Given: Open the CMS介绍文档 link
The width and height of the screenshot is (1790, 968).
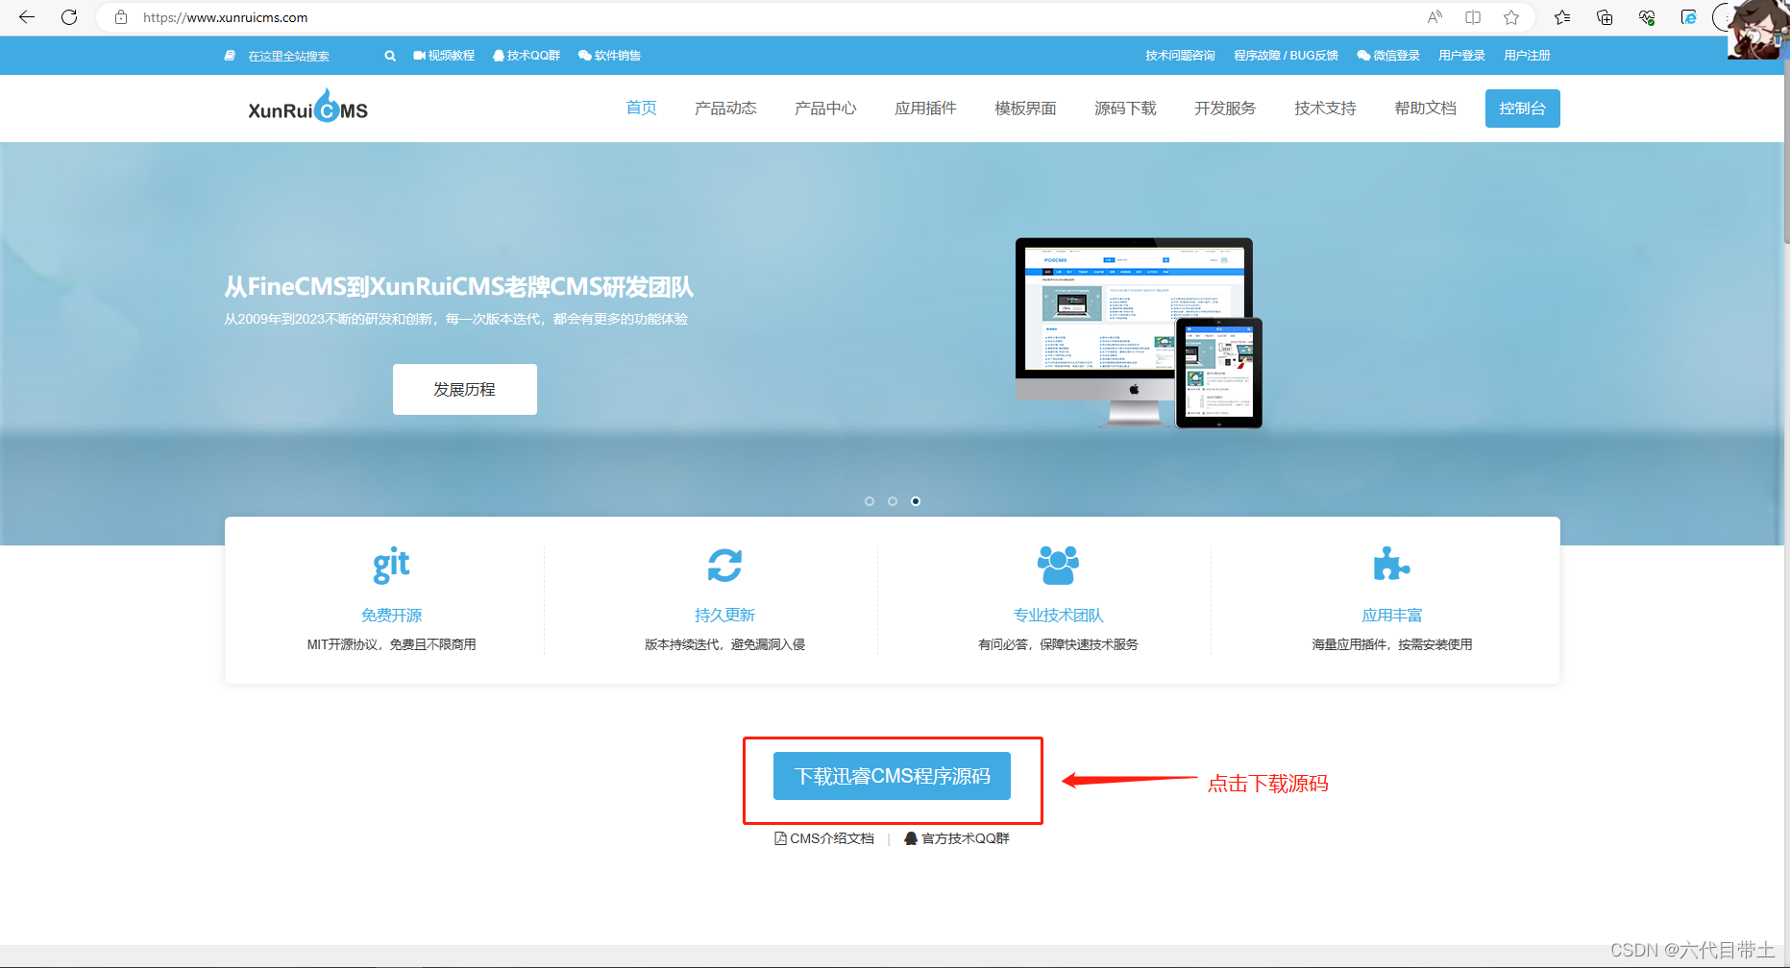Looking at the screenshot, I should tap(824, 838).
